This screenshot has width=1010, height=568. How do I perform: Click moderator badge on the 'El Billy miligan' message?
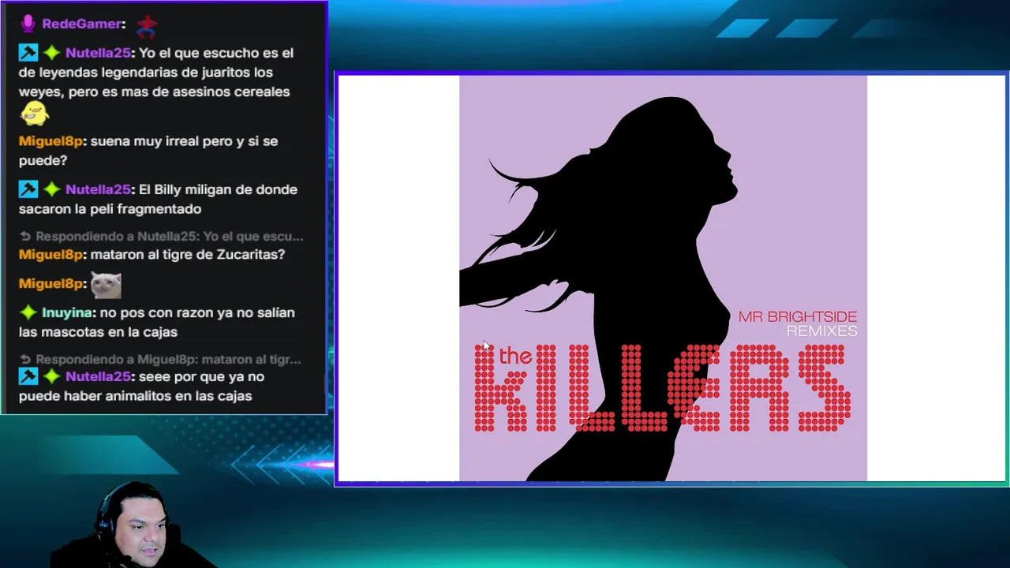pos(28,189)
